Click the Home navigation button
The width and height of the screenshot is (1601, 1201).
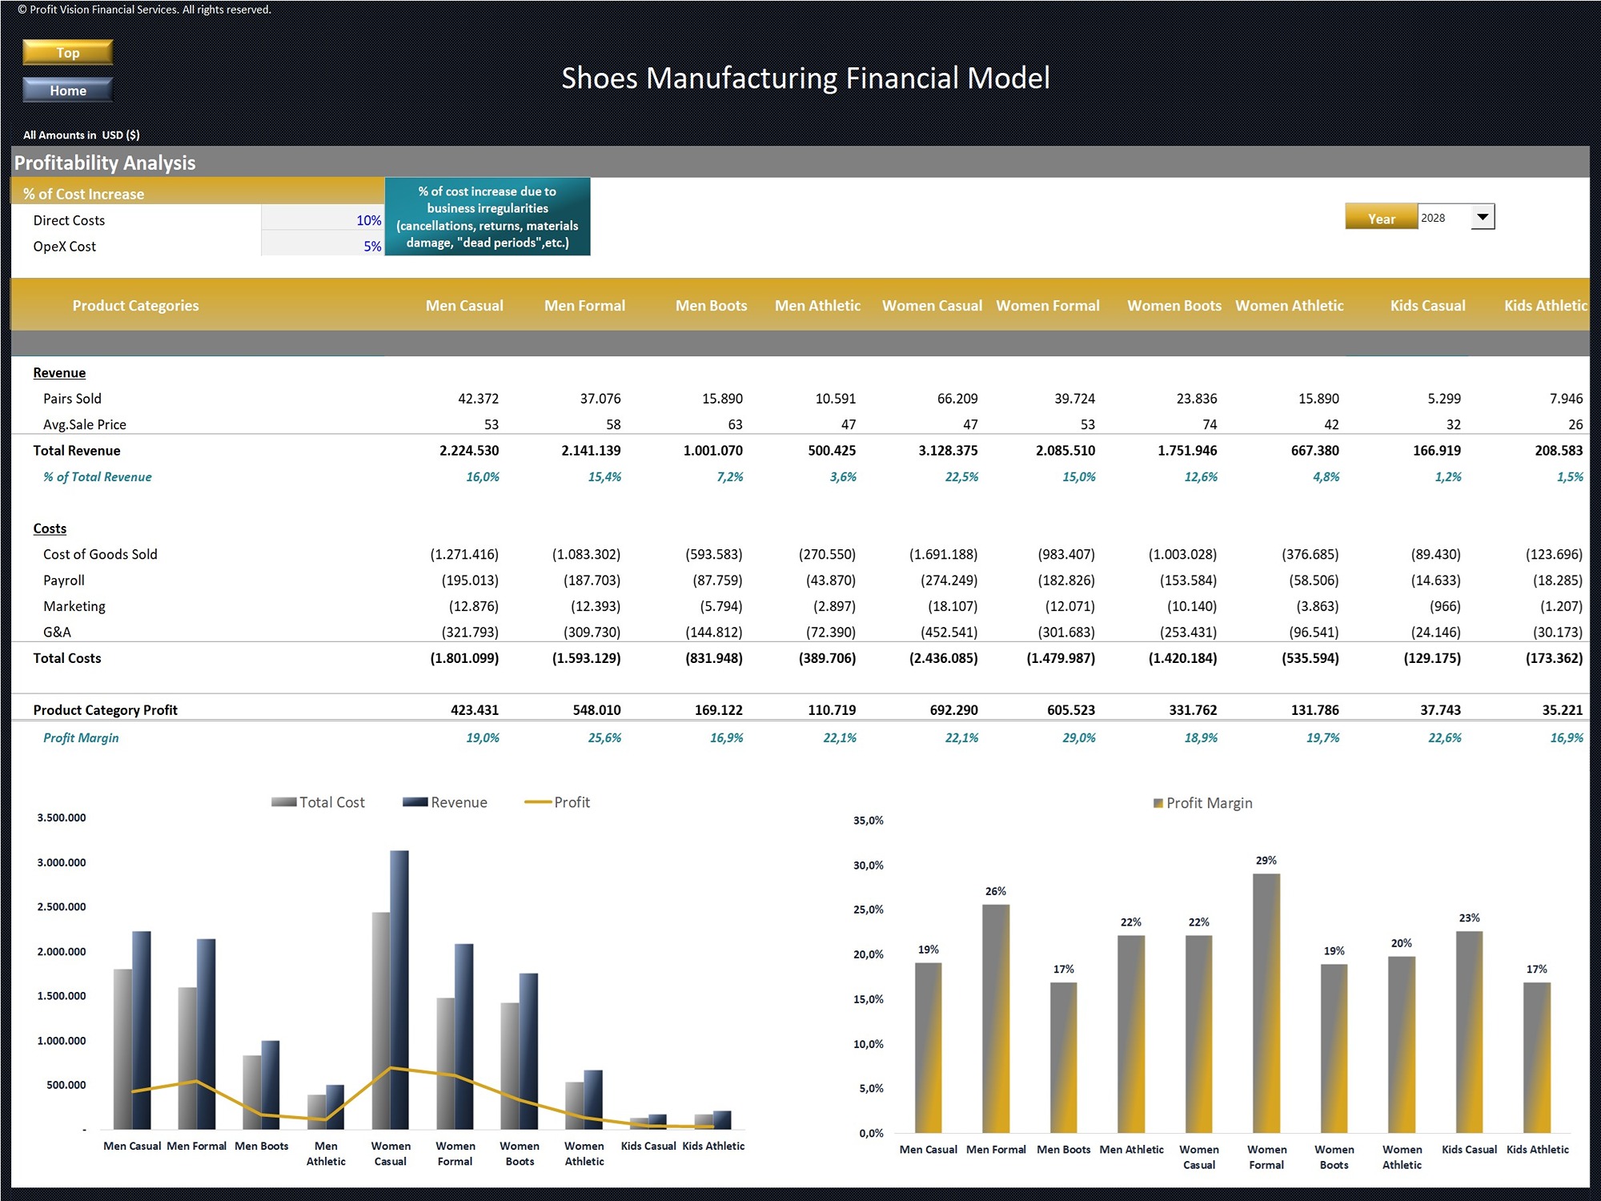pyautogui.click(x=68, y=90)
